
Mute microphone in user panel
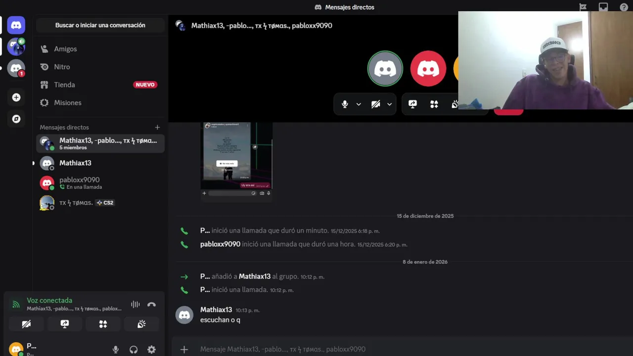(116, 350)
